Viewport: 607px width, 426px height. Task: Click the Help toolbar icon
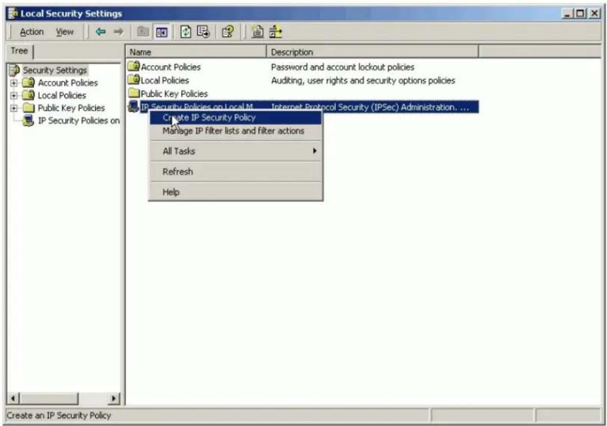pos(227,32)
